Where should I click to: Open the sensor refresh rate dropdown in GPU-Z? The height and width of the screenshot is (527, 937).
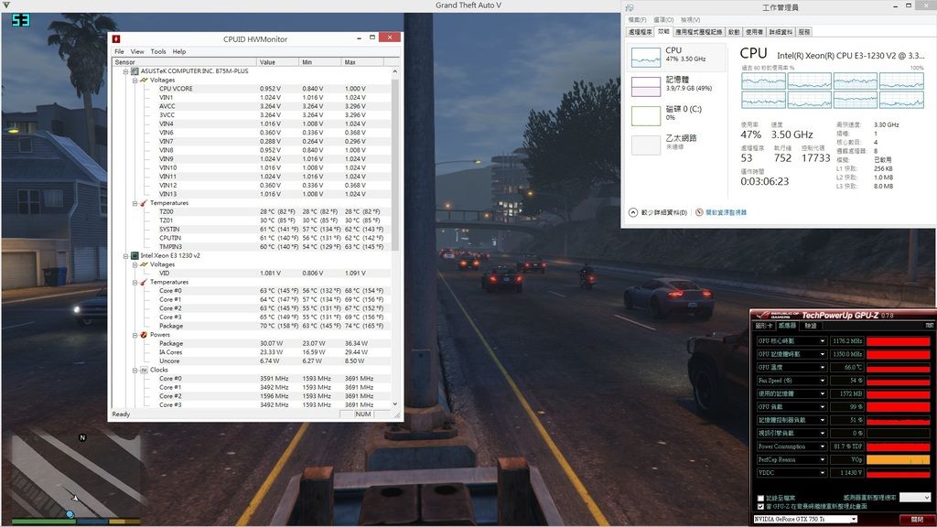click(915, 498)
